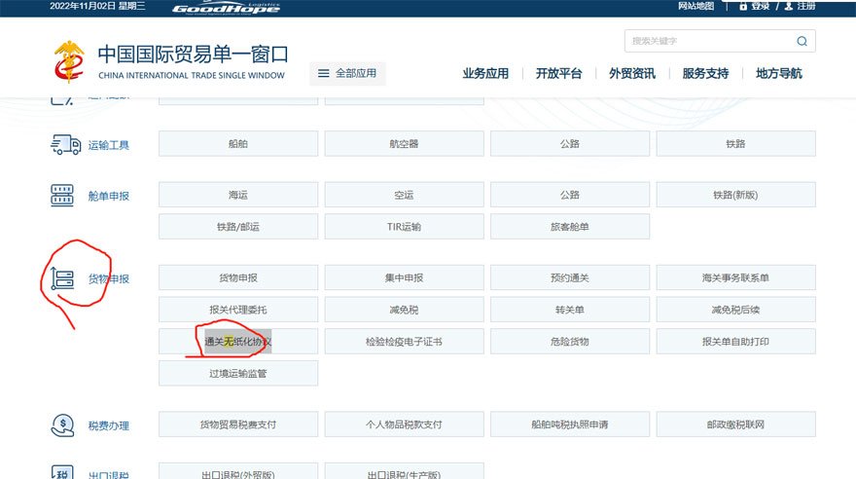
Task: Open 个人物品税款支付 button
Action: [404, 424]
